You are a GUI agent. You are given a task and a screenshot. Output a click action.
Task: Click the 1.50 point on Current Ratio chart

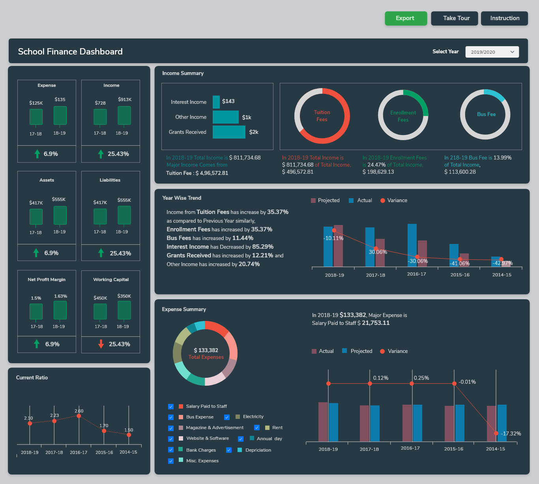click(129, 435)
